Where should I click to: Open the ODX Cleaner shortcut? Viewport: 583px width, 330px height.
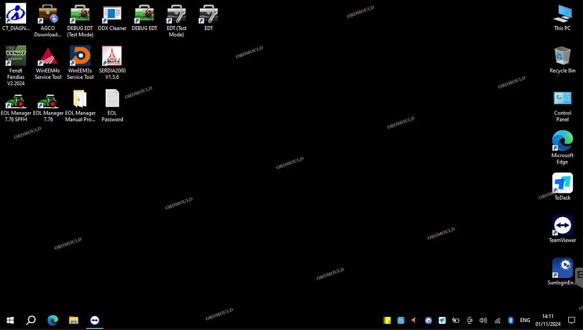112,15
